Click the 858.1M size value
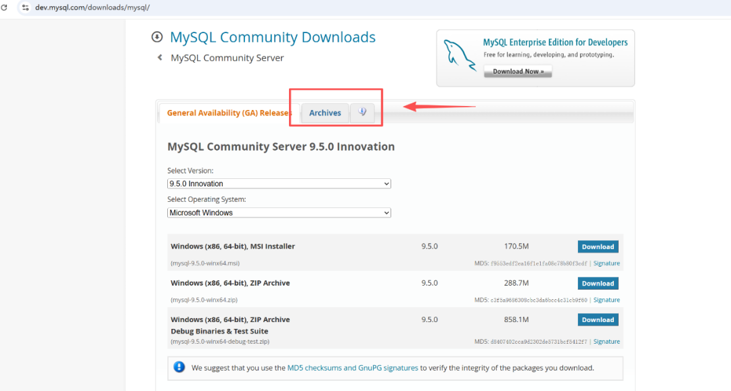731x391 pixels. (x=516, y=319)
